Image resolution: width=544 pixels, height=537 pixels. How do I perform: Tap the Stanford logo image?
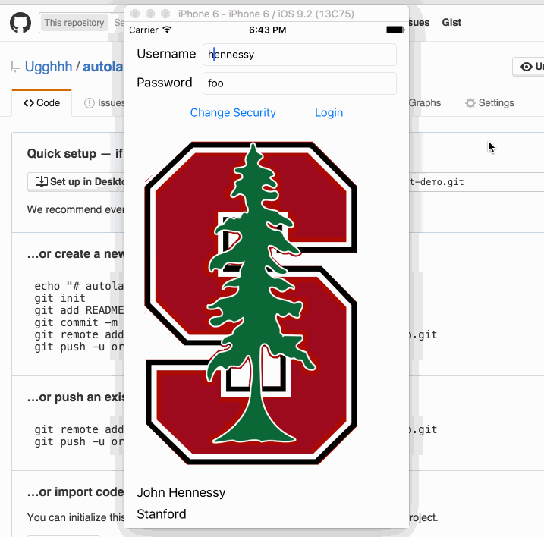251,303
